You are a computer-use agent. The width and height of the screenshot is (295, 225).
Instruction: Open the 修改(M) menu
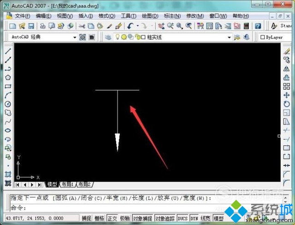pos(195,16)
